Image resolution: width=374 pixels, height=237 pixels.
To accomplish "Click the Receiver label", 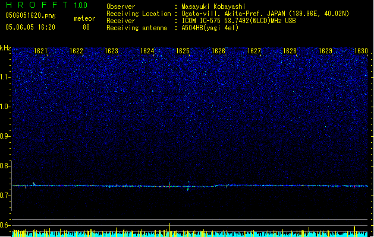I will click(121, 21).
